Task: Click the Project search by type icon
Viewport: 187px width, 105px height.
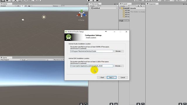Action: coord(138,6)
